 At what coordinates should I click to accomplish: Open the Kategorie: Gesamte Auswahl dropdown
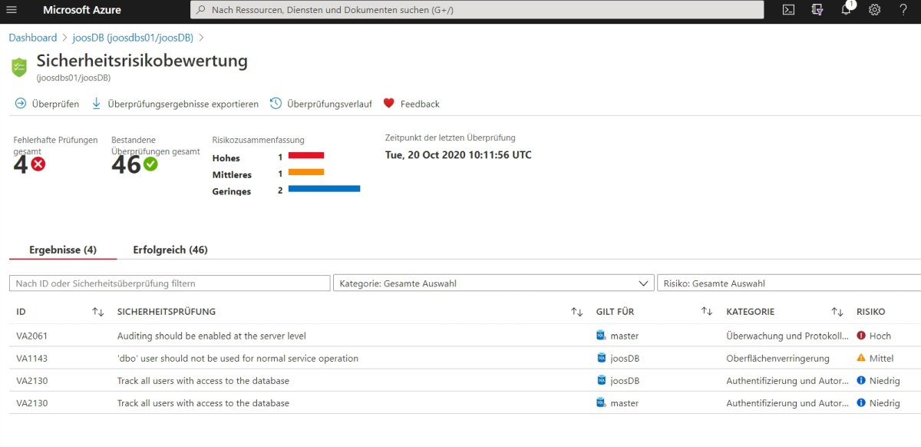pyautogui.click(x=494, y=283)
